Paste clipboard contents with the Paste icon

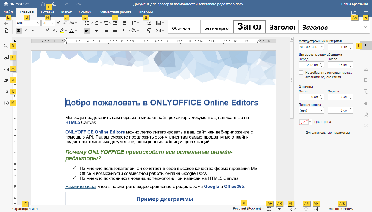pyautogui.click(x=6, y=30)
